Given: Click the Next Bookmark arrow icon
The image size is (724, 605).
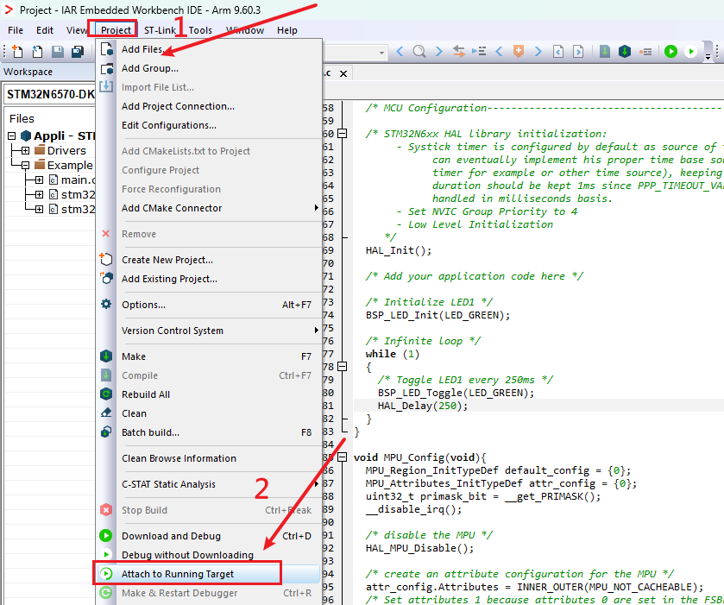Looking at the screenshot, I should pos(538,51).
